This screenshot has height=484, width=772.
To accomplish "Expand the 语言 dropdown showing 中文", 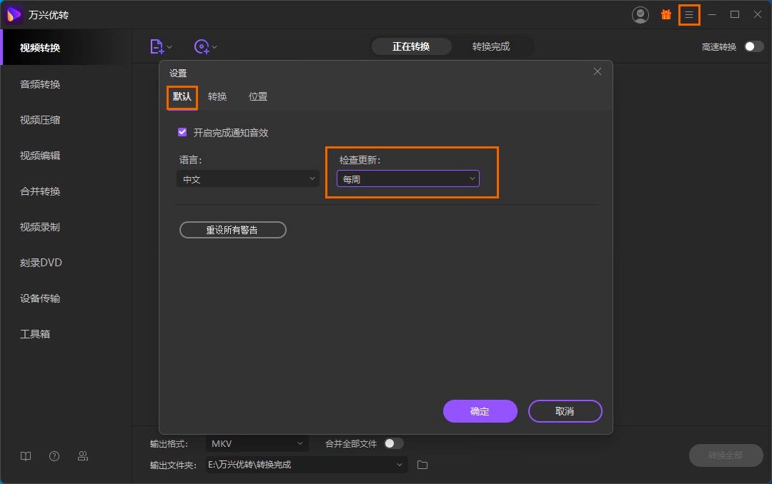I will tap(247, 179).
